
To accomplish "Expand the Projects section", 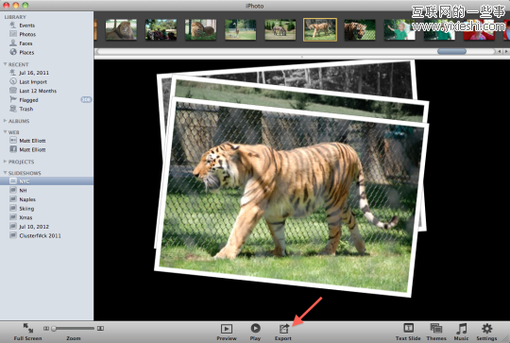I will coord(6,162).
